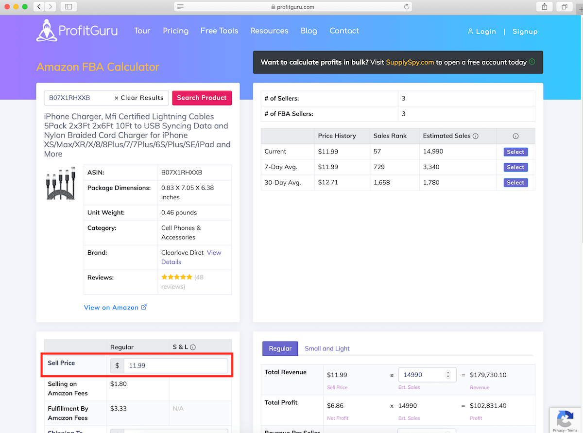Screen dimensions: 583x433
Task: Go forward with Safari forward arrow
Action: pyautogui.click(x=51, y=7)
